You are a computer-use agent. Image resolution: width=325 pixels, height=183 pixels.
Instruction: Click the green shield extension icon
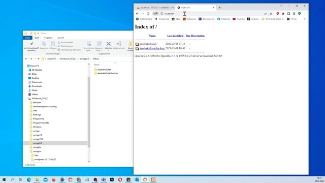[299, 14]
